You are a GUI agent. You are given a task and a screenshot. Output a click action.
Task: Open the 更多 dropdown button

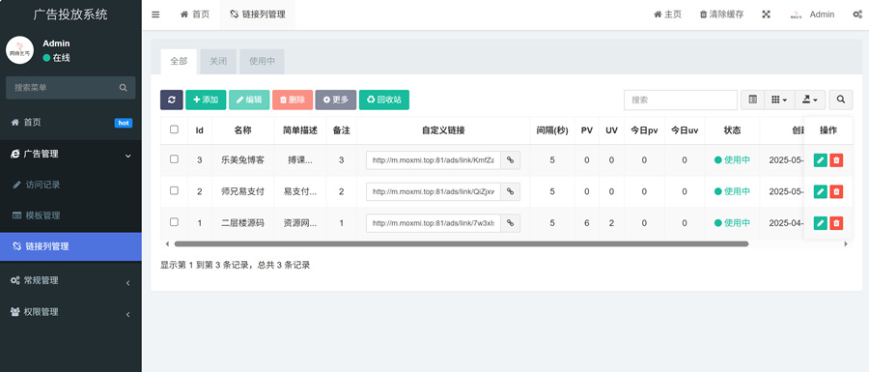tap(336, 100)
